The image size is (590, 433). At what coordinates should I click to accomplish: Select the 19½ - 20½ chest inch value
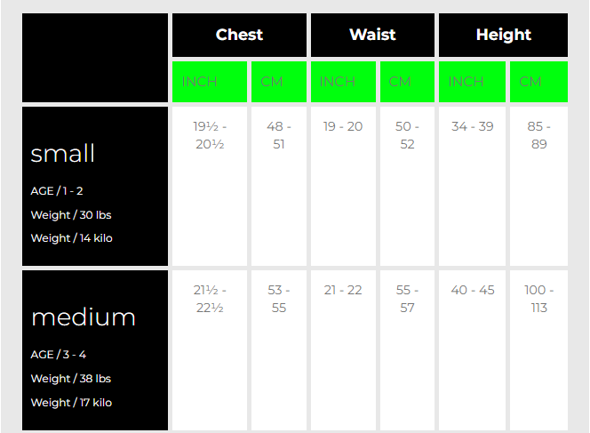(x=210, y=135)
